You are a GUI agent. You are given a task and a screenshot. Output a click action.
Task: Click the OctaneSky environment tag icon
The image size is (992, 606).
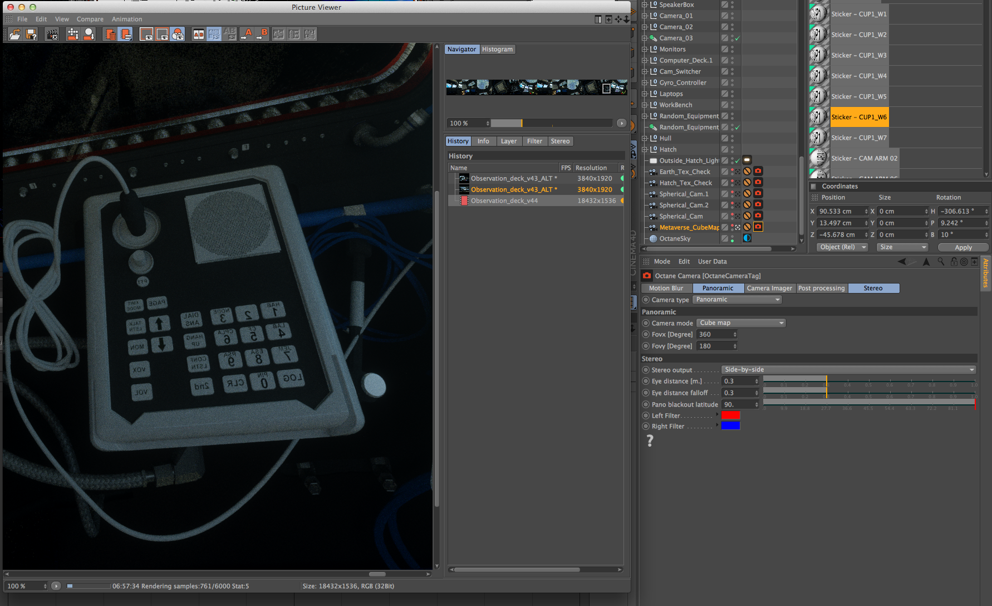747,238
